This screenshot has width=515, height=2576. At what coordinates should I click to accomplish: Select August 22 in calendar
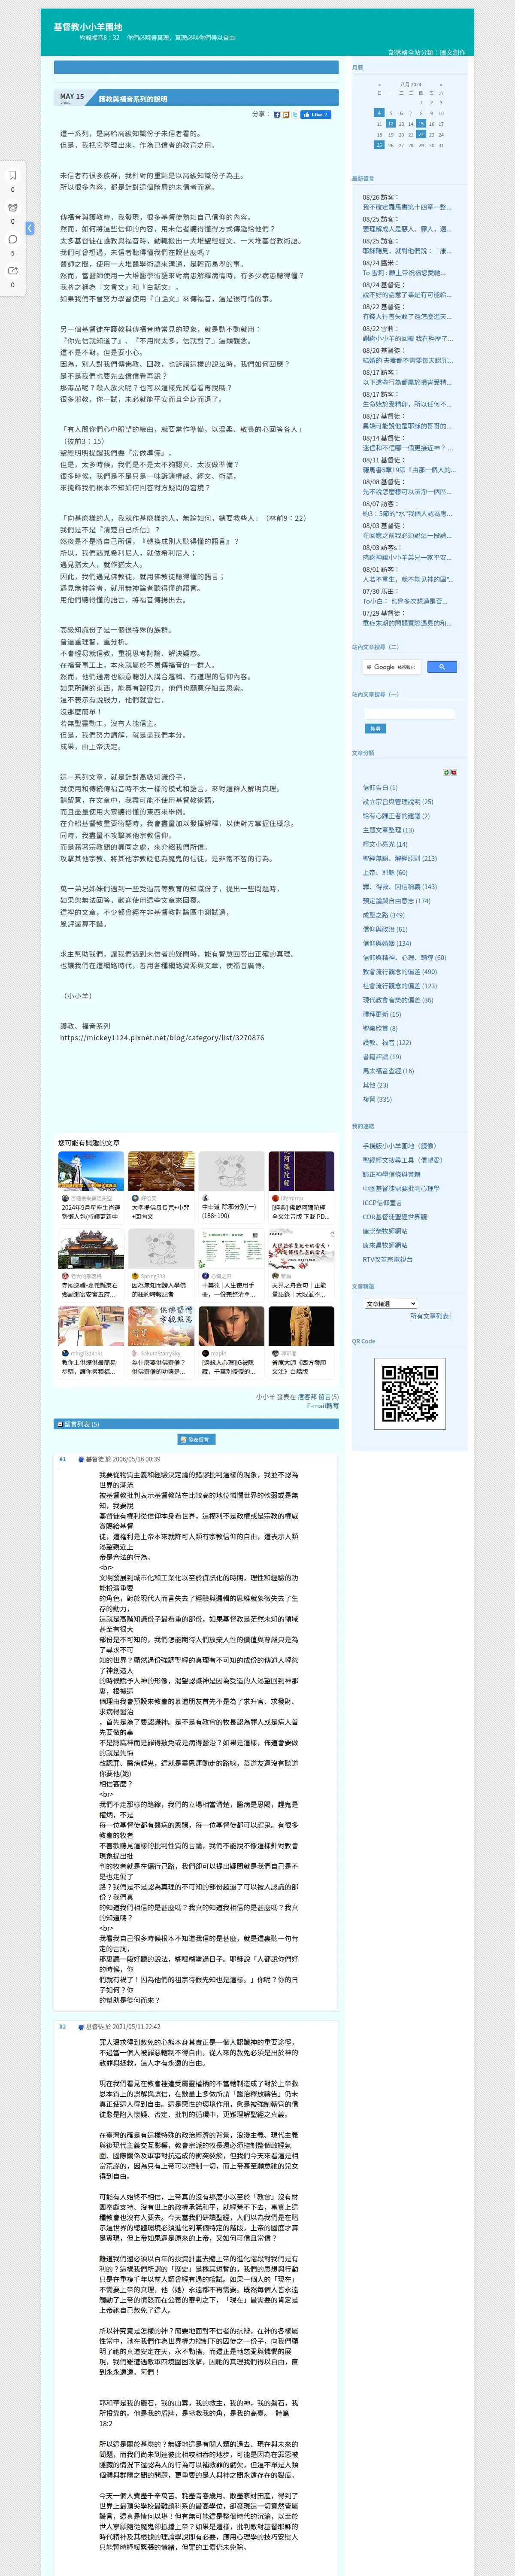(x=421, y=135)
